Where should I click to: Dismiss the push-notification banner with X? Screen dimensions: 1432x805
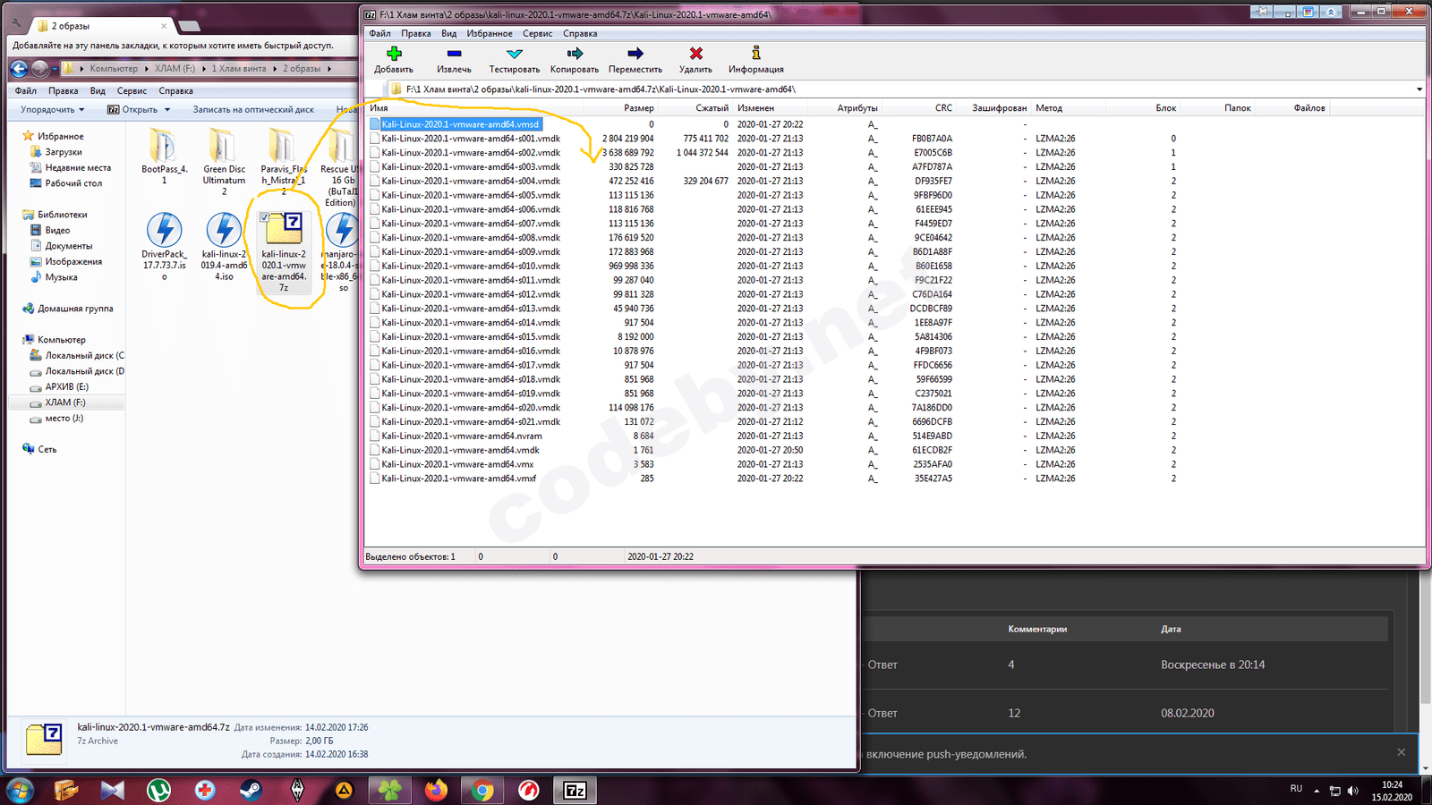[1401, 752]
